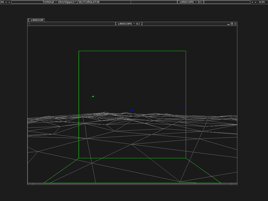Switch to the Terminal task in the toolbar
This screenshot has height=201, width=268.
(71, 2)
